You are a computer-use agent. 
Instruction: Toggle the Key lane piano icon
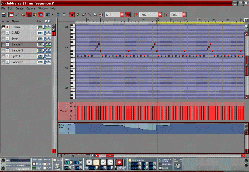(x=11, y=15)
